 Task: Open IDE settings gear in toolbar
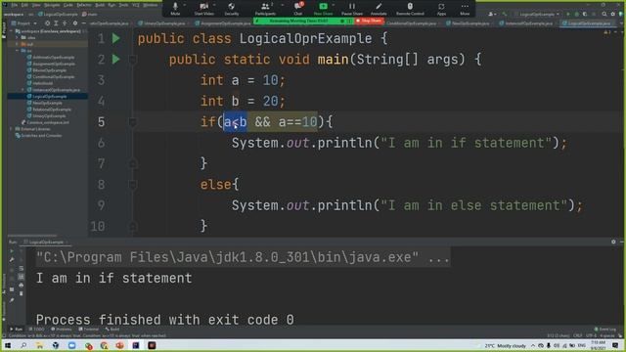click(613, 14)
